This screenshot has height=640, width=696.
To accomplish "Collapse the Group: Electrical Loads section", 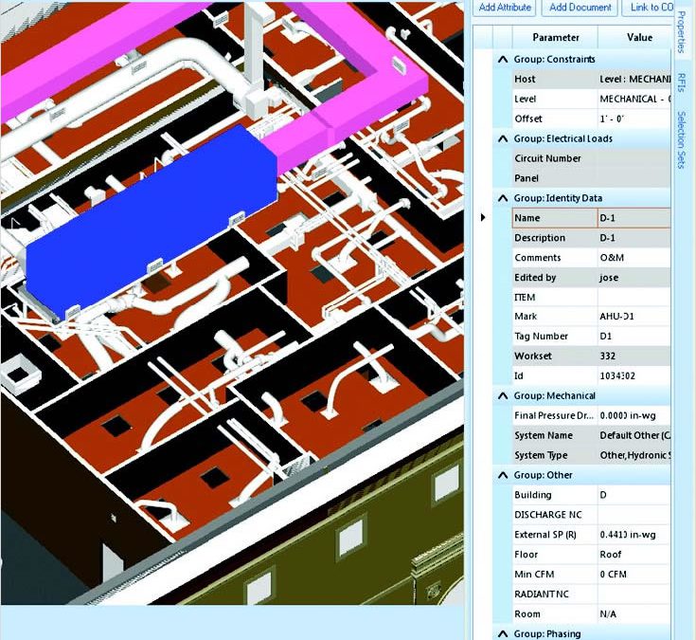I will pos(502,138).
